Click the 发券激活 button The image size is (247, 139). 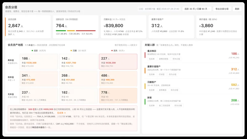click(163, 90)
